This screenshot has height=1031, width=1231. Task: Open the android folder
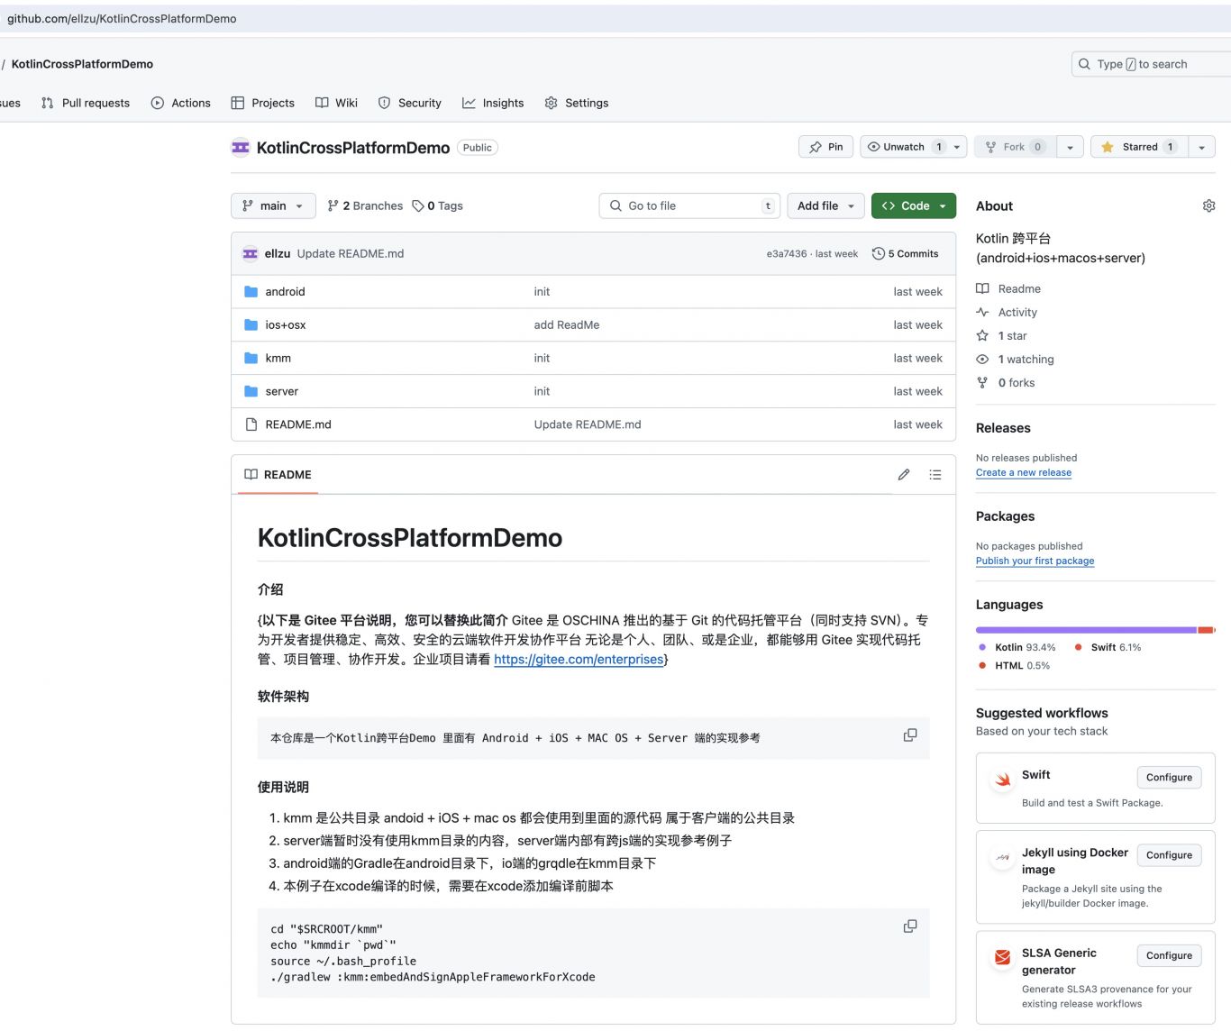(285, 292)
